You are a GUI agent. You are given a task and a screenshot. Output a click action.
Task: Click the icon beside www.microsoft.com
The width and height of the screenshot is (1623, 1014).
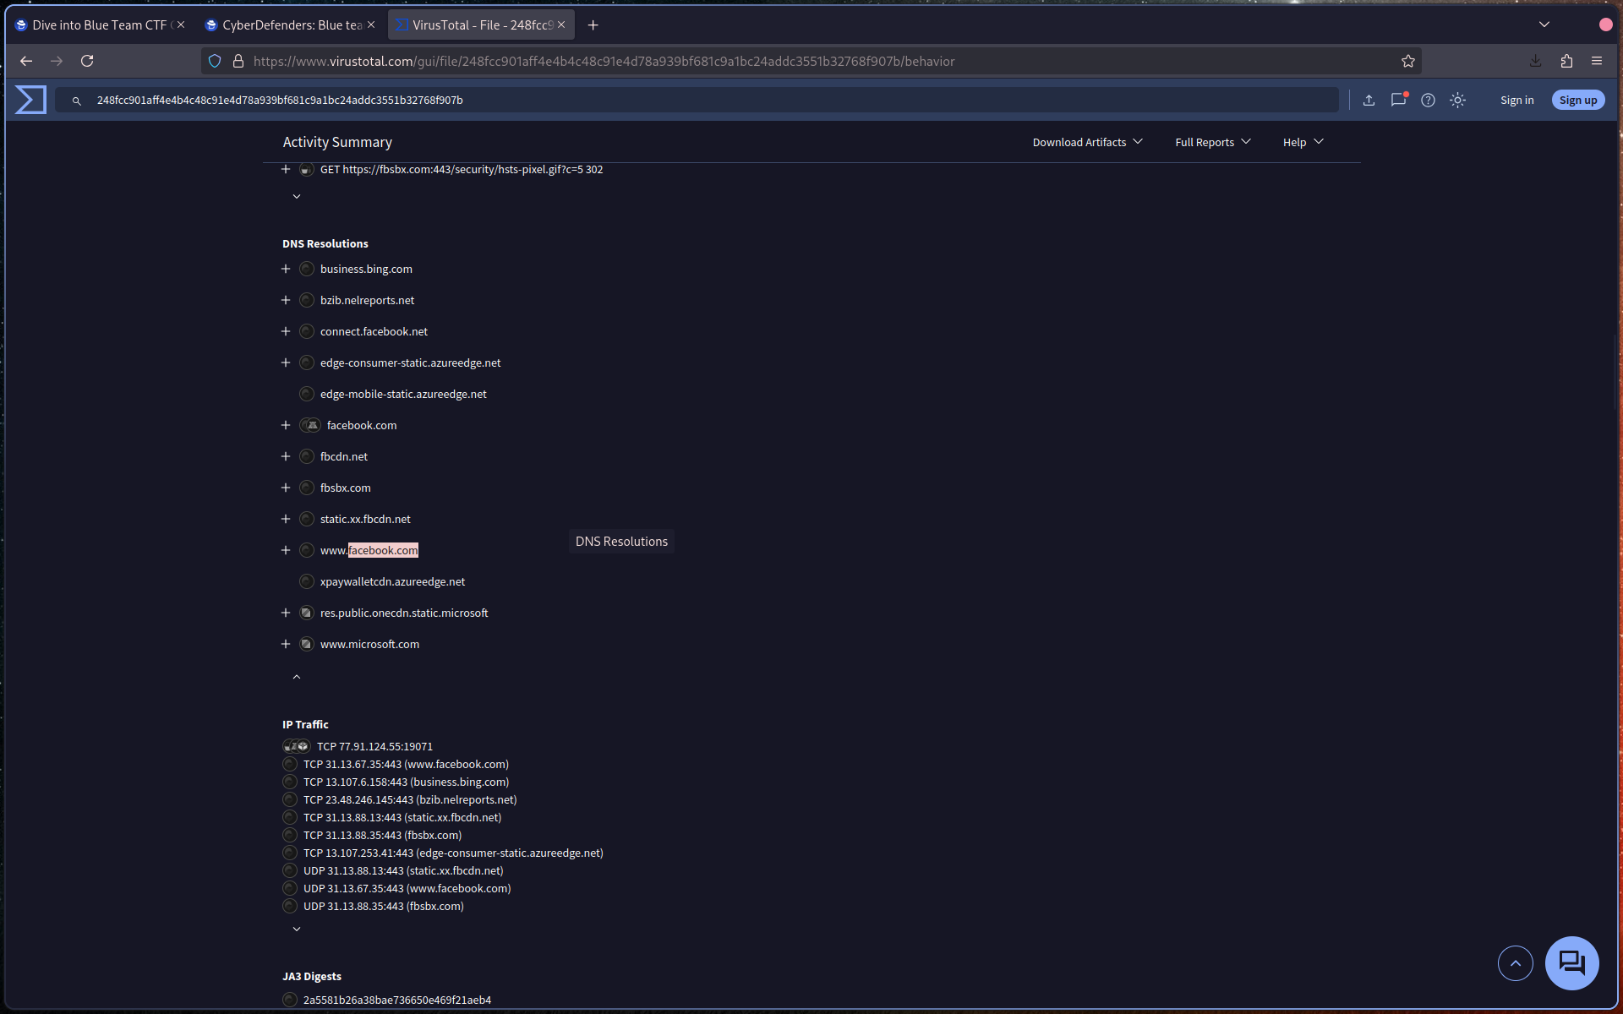[x=307, y=644]
